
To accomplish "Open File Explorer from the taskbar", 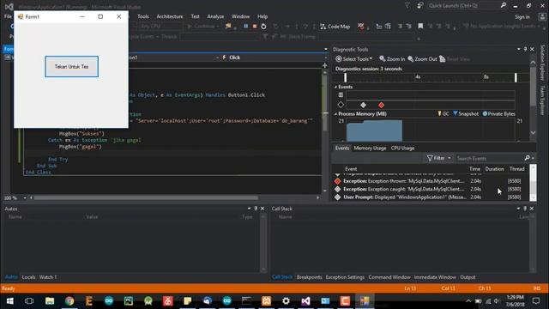I will pos(50,301).
